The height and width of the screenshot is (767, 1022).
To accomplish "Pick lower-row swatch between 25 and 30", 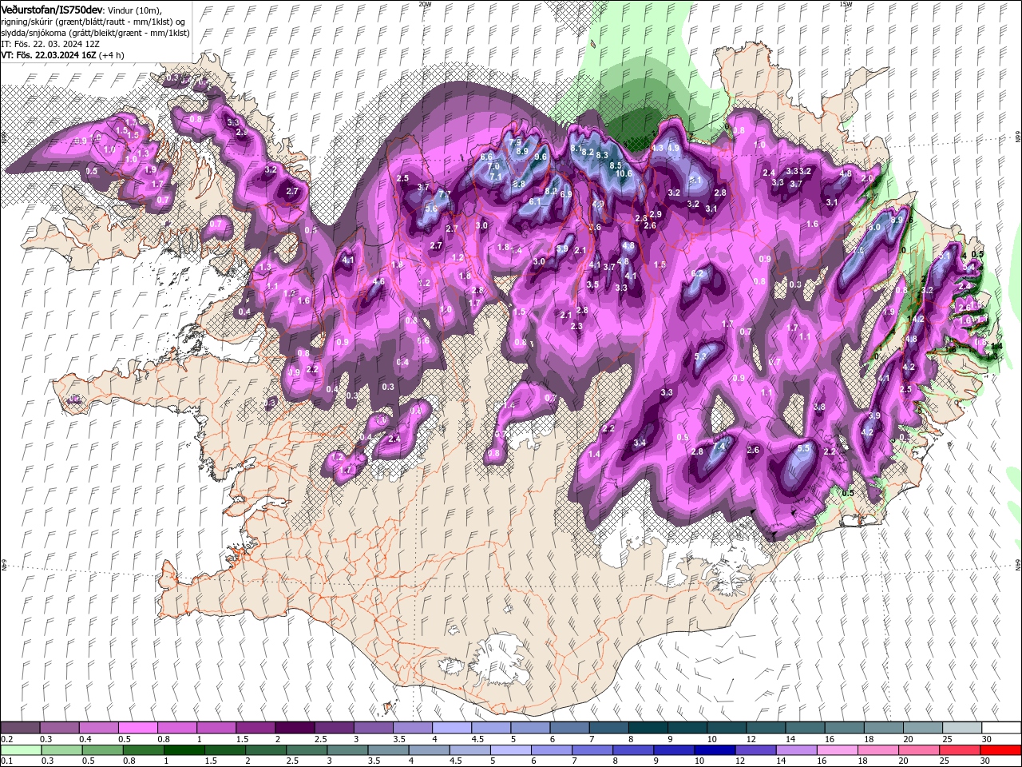I will point(960,750).
